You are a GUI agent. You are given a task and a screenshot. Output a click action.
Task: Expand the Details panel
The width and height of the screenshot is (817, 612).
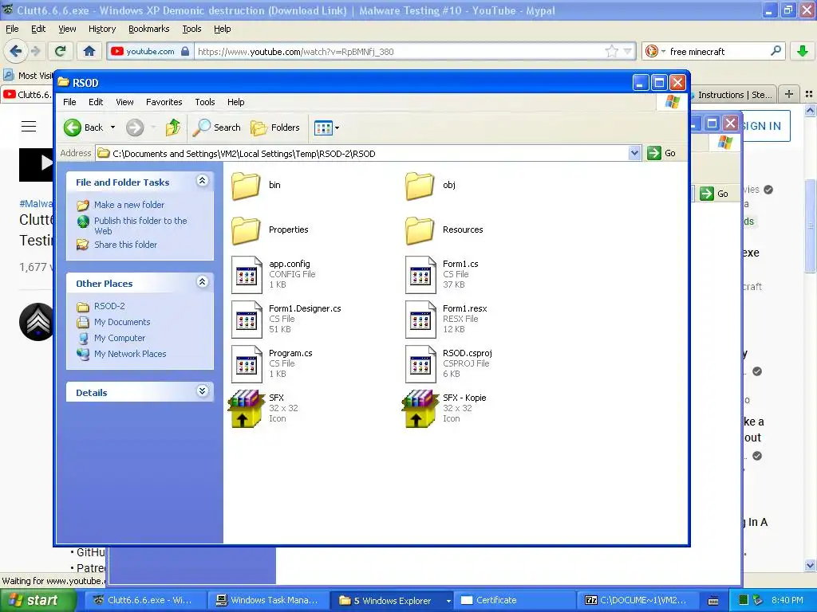pyautogui.click(x=202, y=391)
